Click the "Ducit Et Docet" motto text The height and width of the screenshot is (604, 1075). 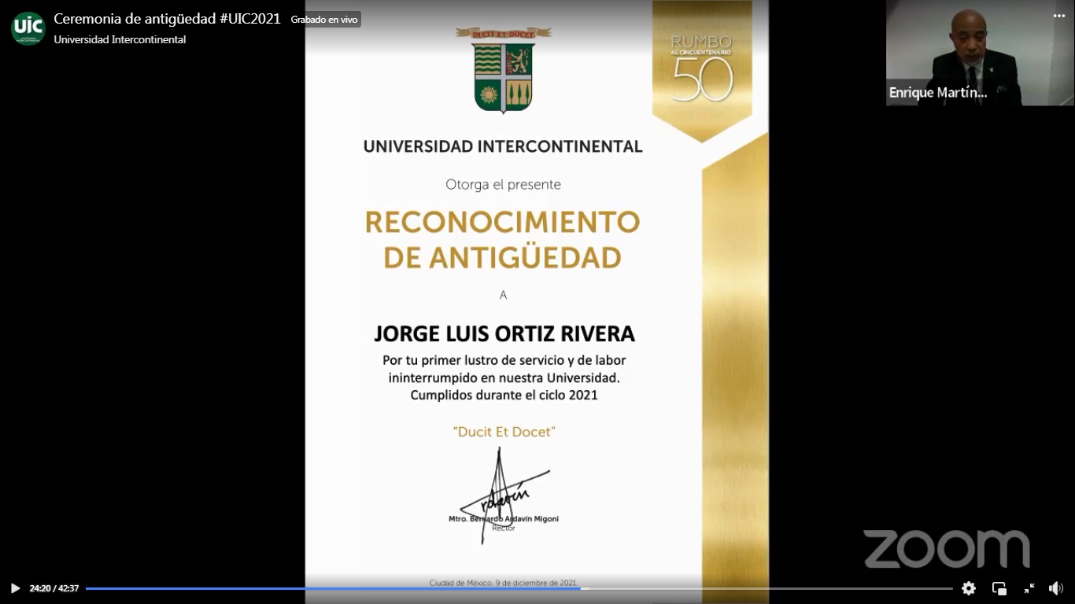pos(504,432)
